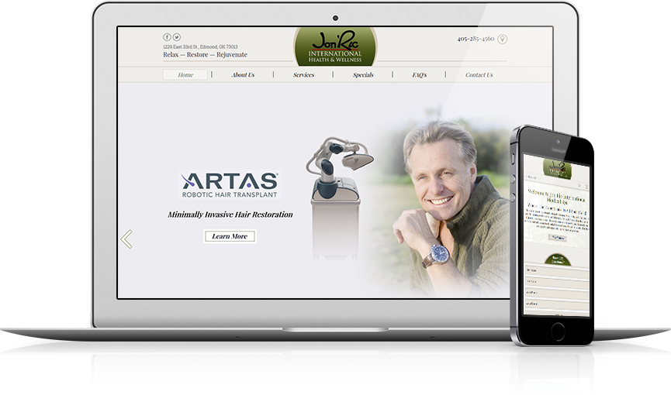Open the Services menu item
The height and width of the screenshot is (395, 671).
(303, 75)
